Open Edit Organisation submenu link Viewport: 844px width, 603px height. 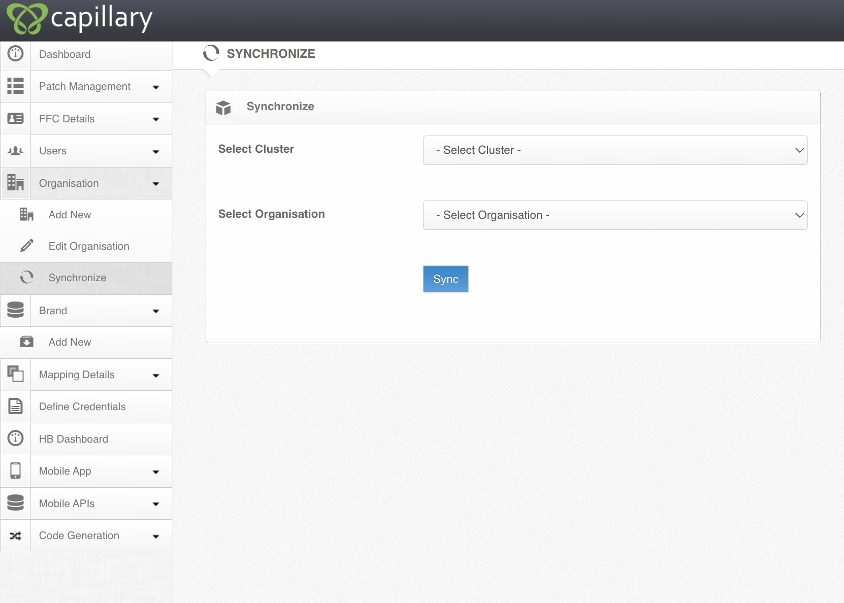click(86, 246)
